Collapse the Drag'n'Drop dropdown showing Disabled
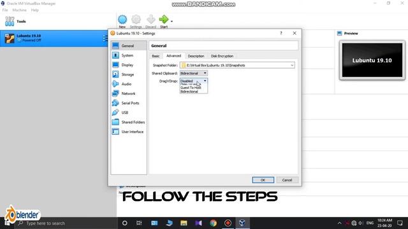This screenshot has height=229, width=408. (x=194, y=81)
